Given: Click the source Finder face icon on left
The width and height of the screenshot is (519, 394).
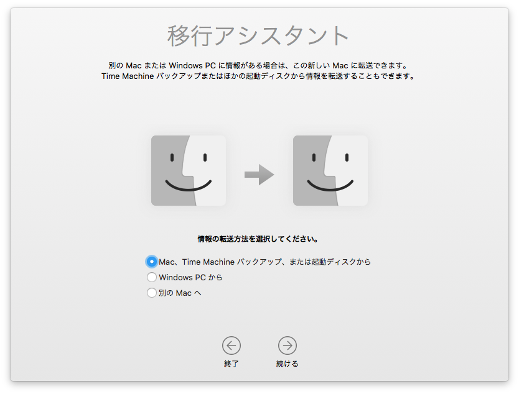Looking at the screenshot, I should (189, 170).
